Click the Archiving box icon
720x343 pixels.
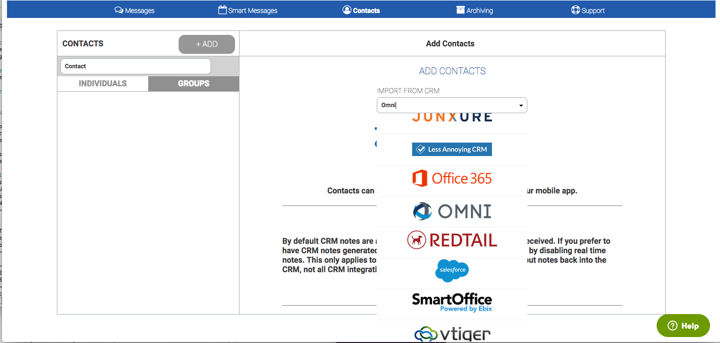point(461,10)
